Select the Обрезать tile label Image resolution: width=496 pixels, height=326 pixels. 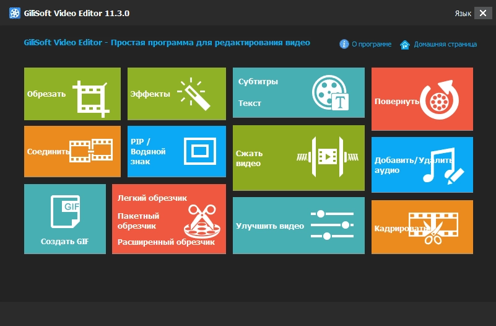[46, 94]
